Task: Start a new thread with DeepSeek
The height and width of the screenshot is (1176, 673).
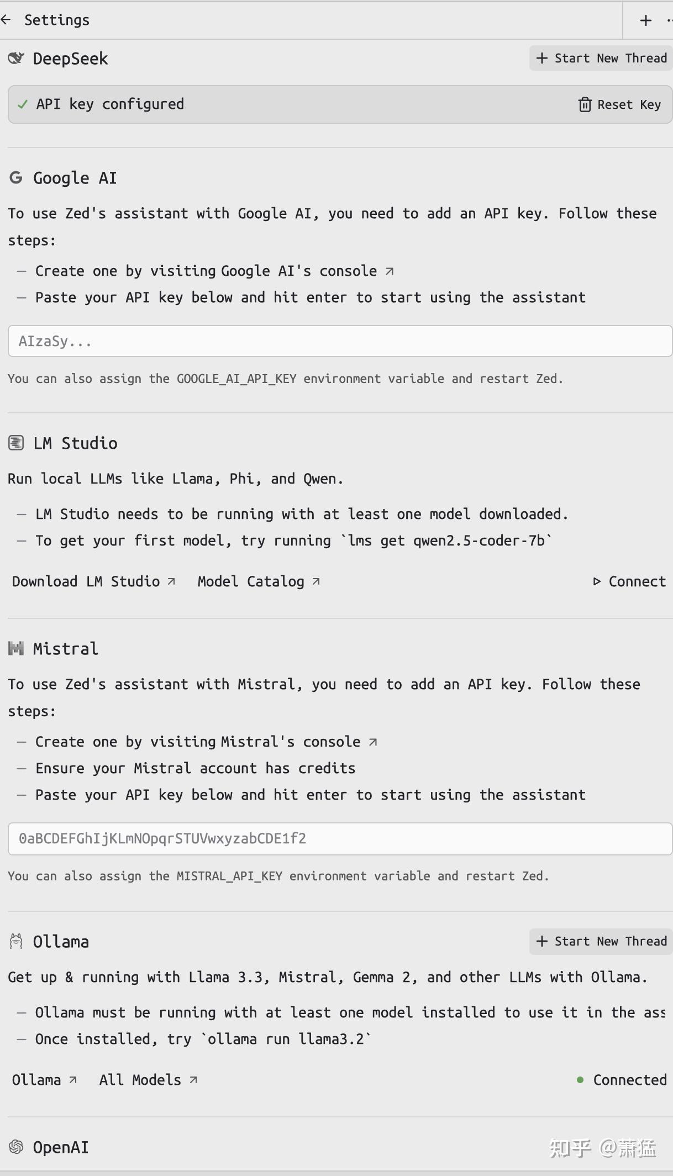Action: pyautogui.click(x=601, y=58)
